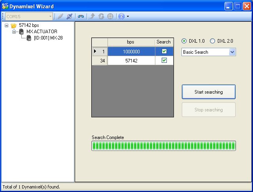Uncheck Search box for 1000000 bps
Viewport: 253px width, 192px height.
[164, 51]
